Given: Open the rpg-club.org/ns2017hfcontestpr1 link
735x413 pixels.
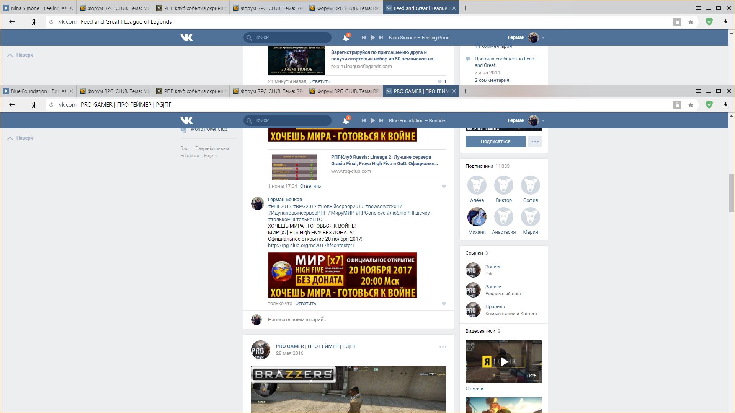Looking at the screenshot, I should (311, 246).
